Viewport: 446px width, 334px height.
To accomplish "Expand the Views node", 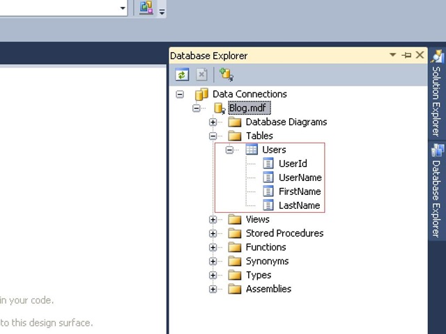I will [213, 220].
